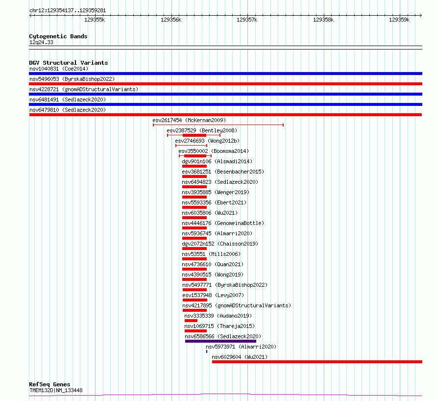Click the Cytogenetic Bands track title
This screenshot has width=436, height=401.
pos(58,36)
